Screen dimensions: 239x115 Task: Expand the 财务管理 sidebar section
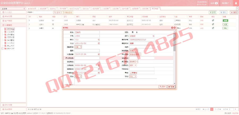[x=13, y=105]
